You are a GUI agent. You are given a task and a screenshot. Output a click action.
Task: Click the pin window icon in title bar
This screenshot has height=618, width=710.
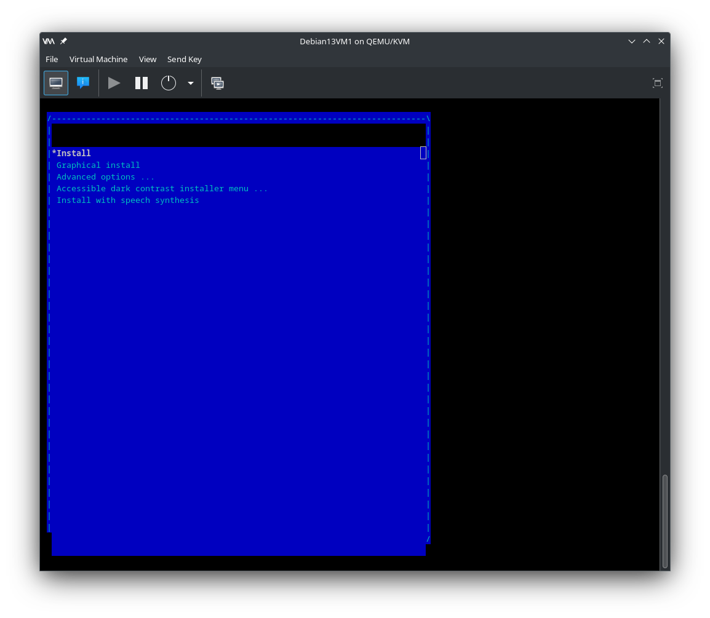tap(63, 41)
